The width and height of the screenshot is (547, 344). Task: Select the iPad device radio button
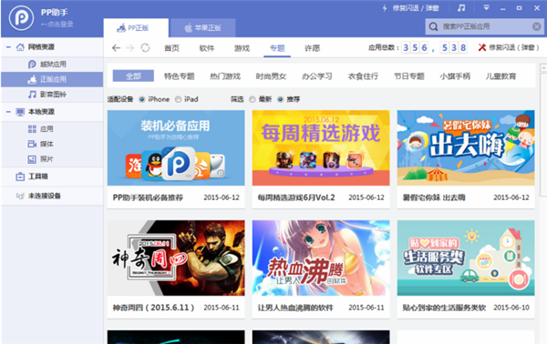(x=179, y=99)
